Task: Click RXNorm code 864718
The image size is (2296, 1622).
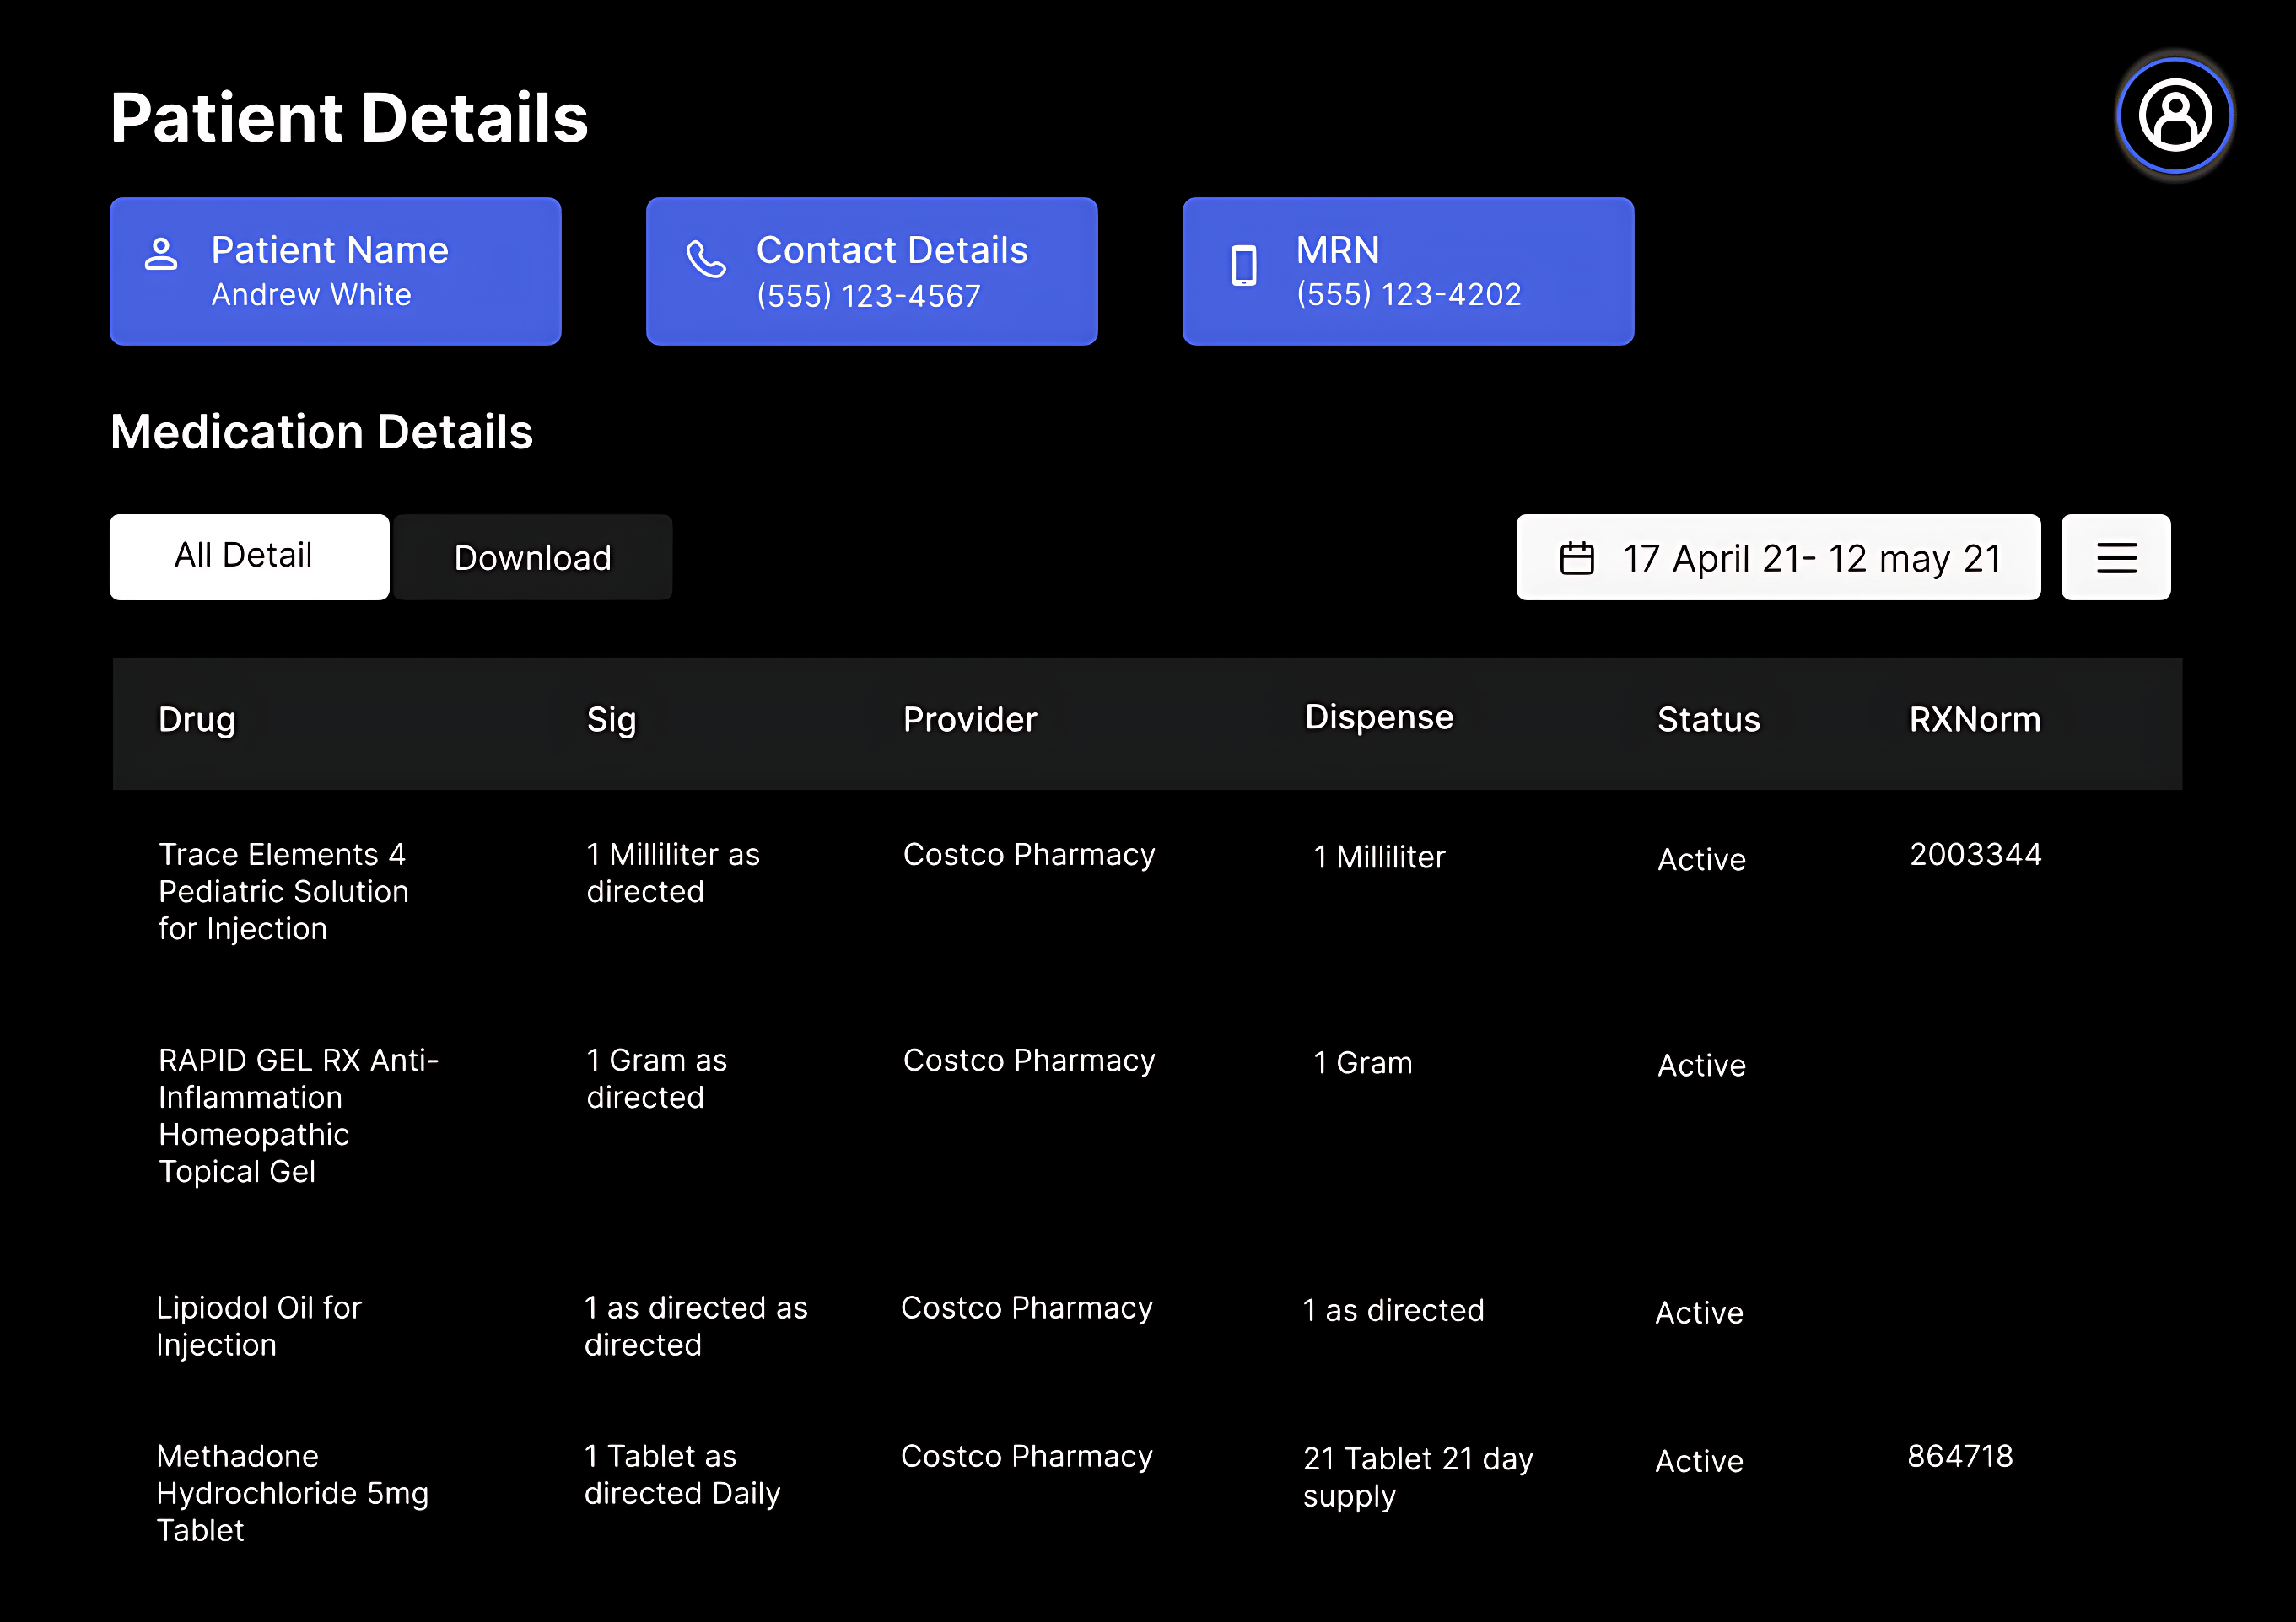Action: pos(1960,1456)
